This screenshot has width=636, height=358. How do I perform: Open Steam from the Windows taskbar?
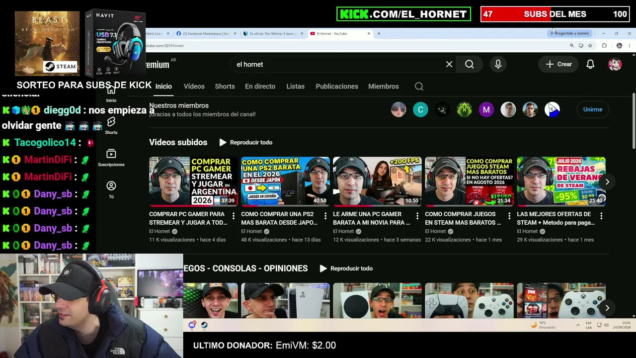(x=204, y=325)
